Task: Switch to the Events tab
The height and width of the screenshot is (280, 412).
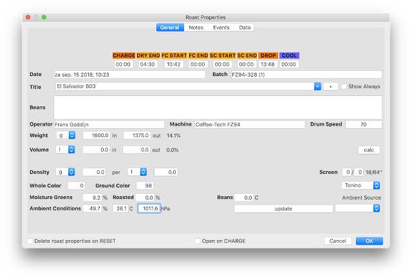Action: click(x=221, y=27)
